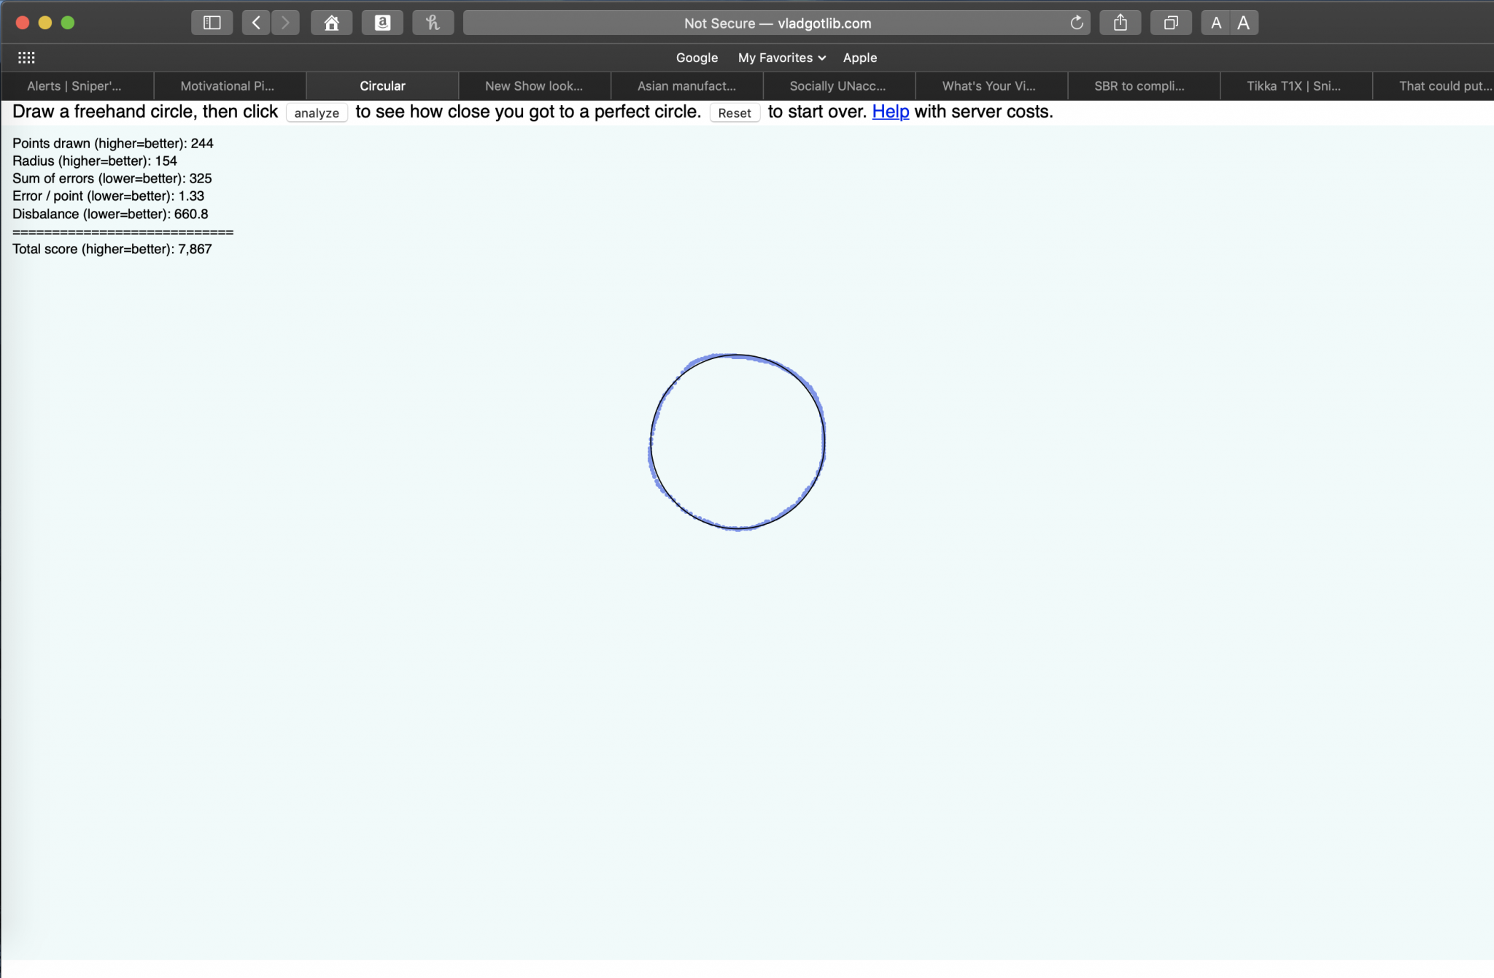Click the Reset button
The image size is (1494, 978).
pyautogui.click(x=735, y=113)
